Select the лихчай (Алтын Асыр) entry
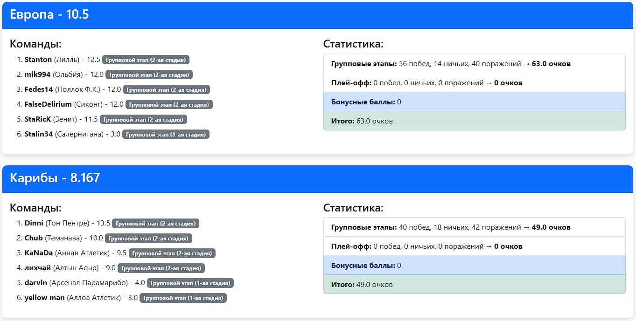This screenshot has width=636, height=321. [111, 268]
